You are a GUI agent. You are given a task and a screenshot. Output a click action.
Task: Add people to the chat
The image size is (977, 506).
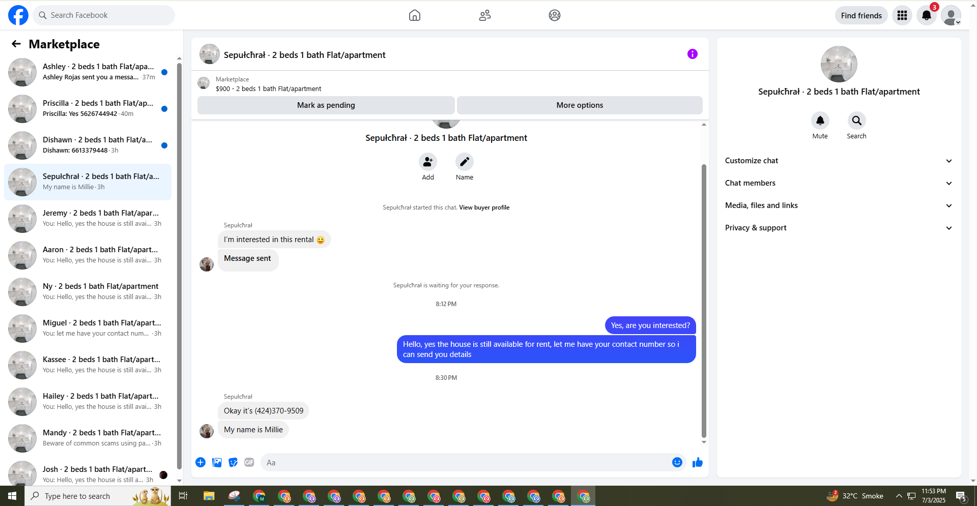pos(428,162)
